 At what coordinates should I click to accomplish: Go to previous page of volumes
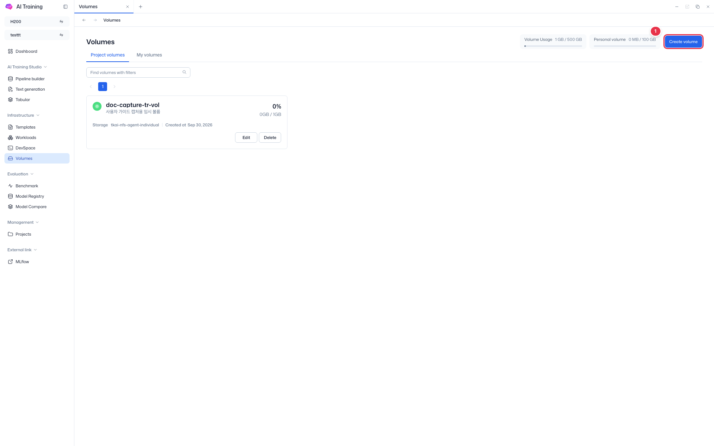click(x=91, y=87)
